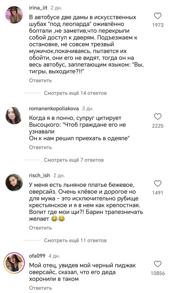Open the irina_iit username link
This screenshot has width=169, height=293.
pos(38,8)
